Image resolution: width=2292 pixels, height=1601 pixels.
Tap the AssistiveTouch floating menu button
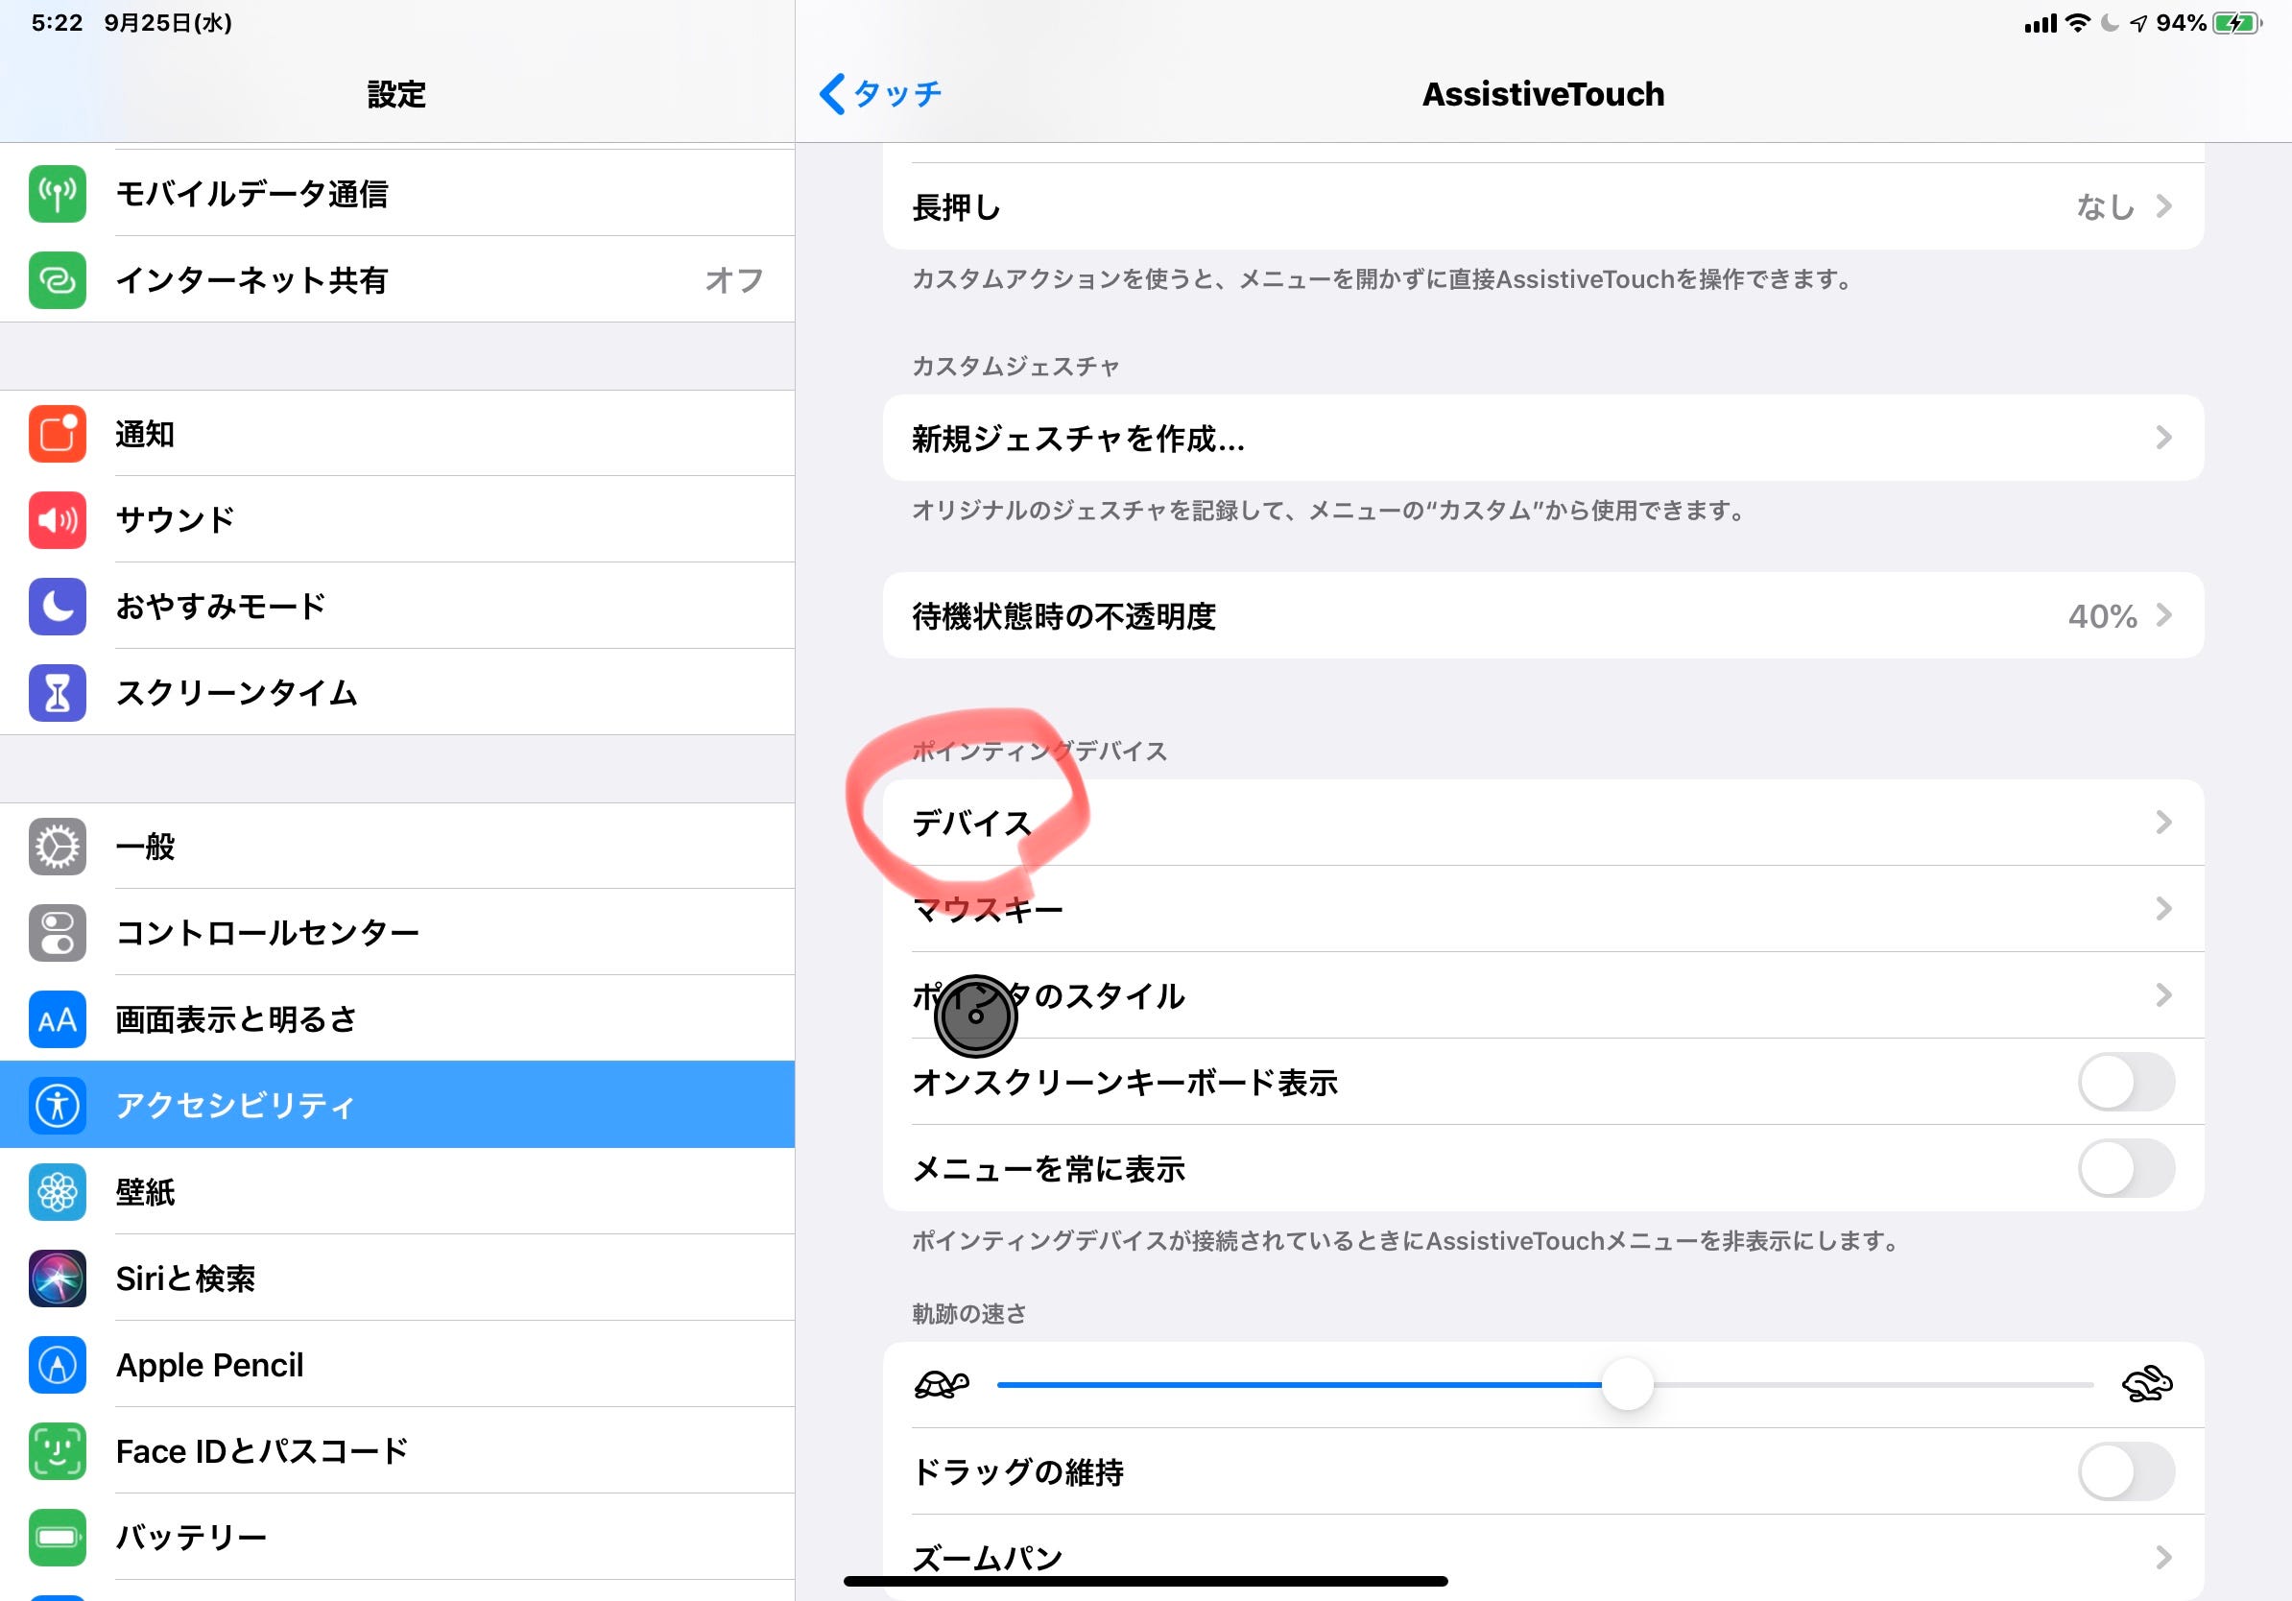(x=975, y=1016)
